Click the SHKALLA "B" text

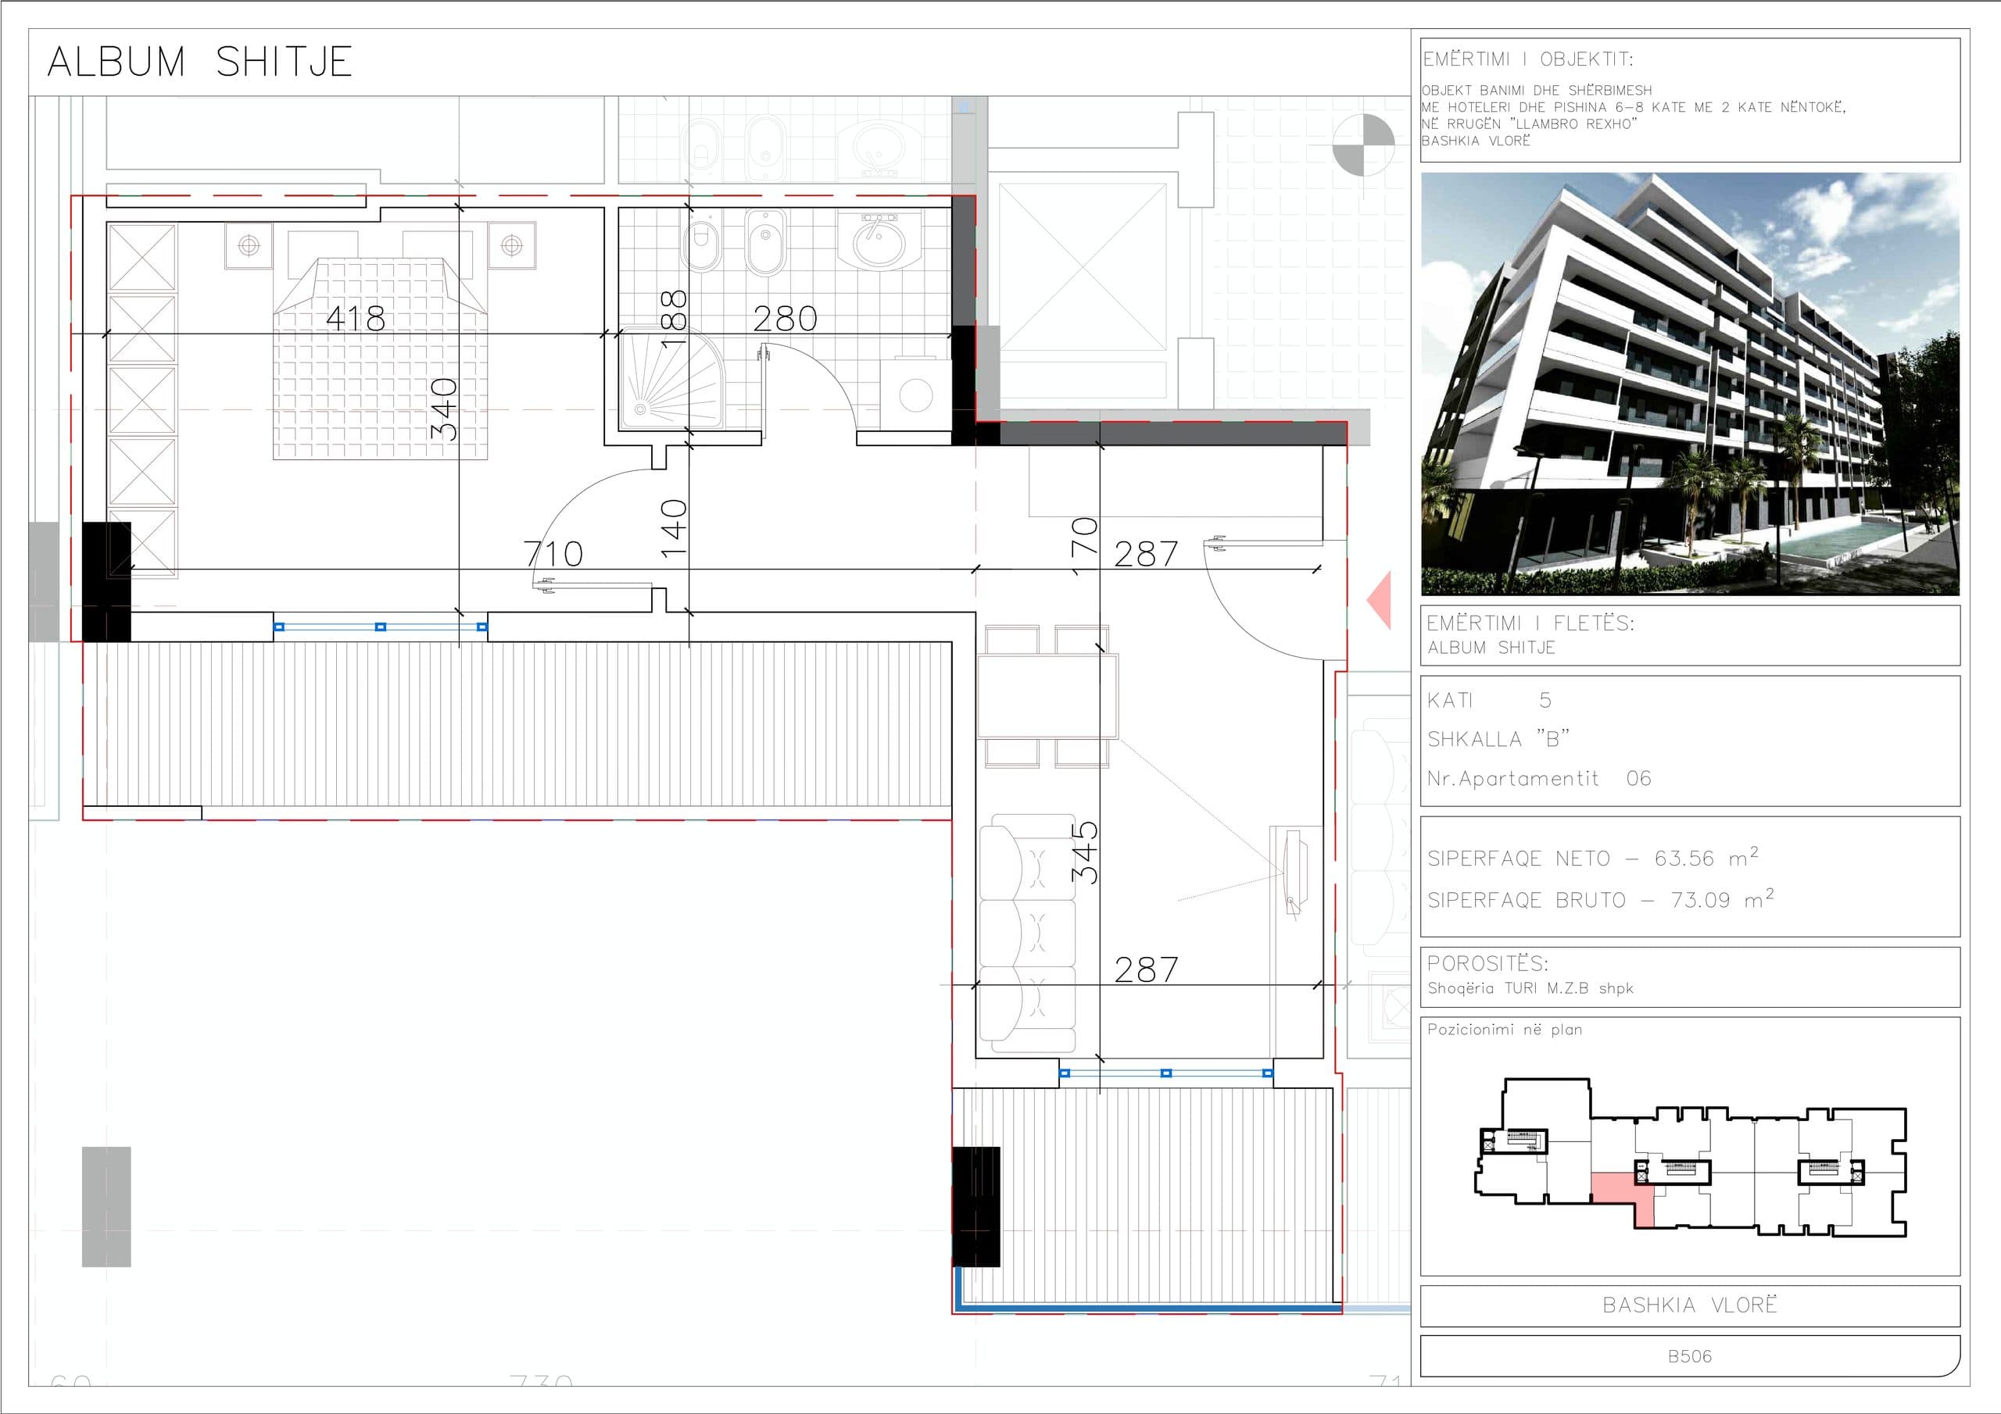click(x=1498, y=739)
